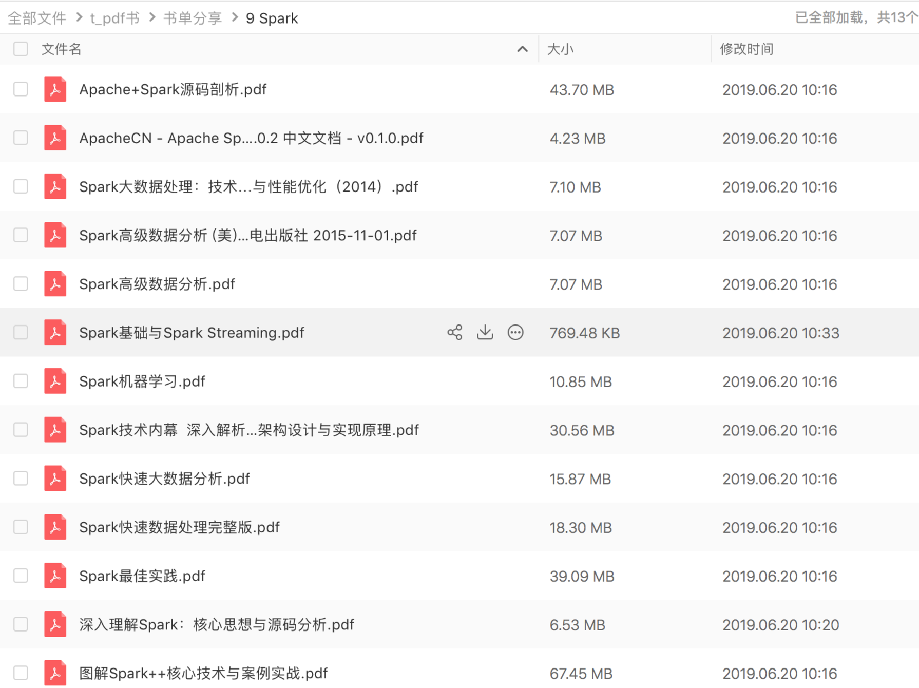The image size is (919, 688).
Task: Select checkbox for Spark高级数据分析.pdf
Action: pos(21,284)
